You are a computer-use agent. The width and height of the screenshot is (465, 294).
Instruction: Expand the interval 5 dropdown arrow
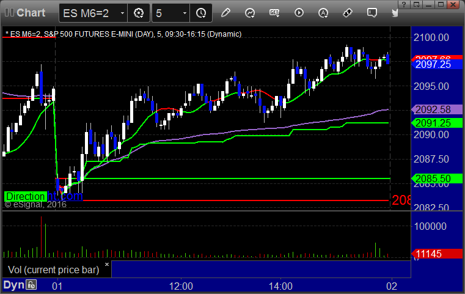click(x=185, y=13)
